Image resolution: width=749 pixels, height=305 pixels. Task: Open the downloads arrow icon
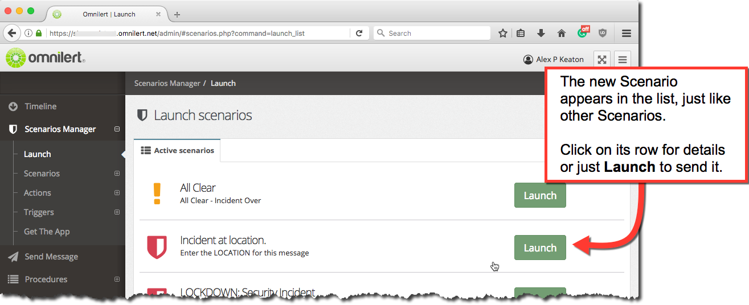541,33
